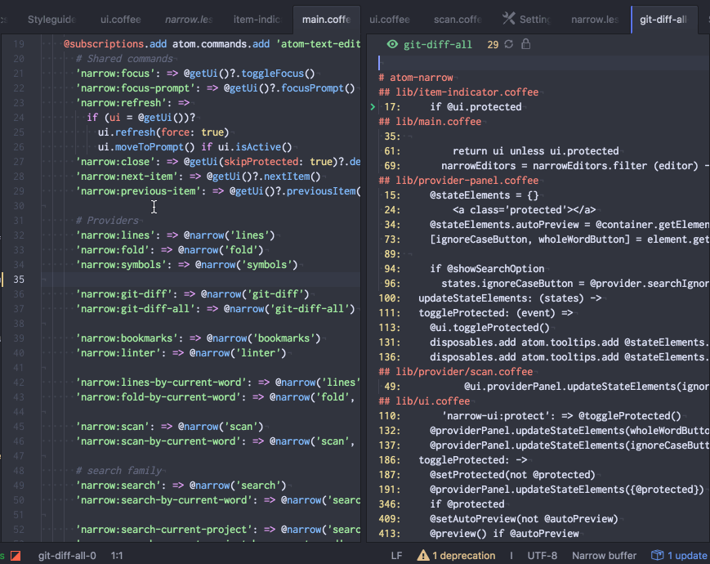The width and height of the screenshot is (710, 564).
Task: Click the search input field atop git-diff-all panel
Action: point(490,61)
